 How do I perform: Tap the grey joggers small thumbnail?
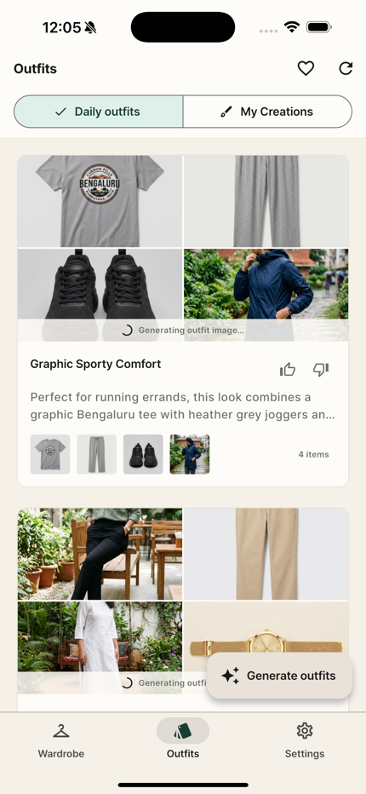[x=97, y=454]
